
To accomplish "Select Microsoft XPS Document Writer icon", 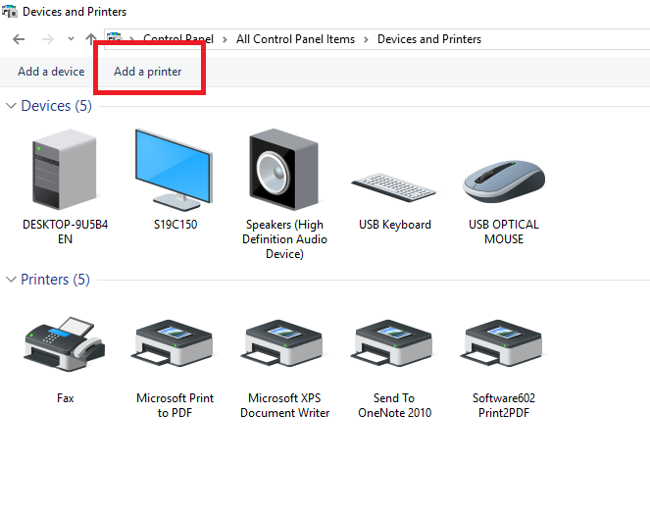I will tap(284, 342).
